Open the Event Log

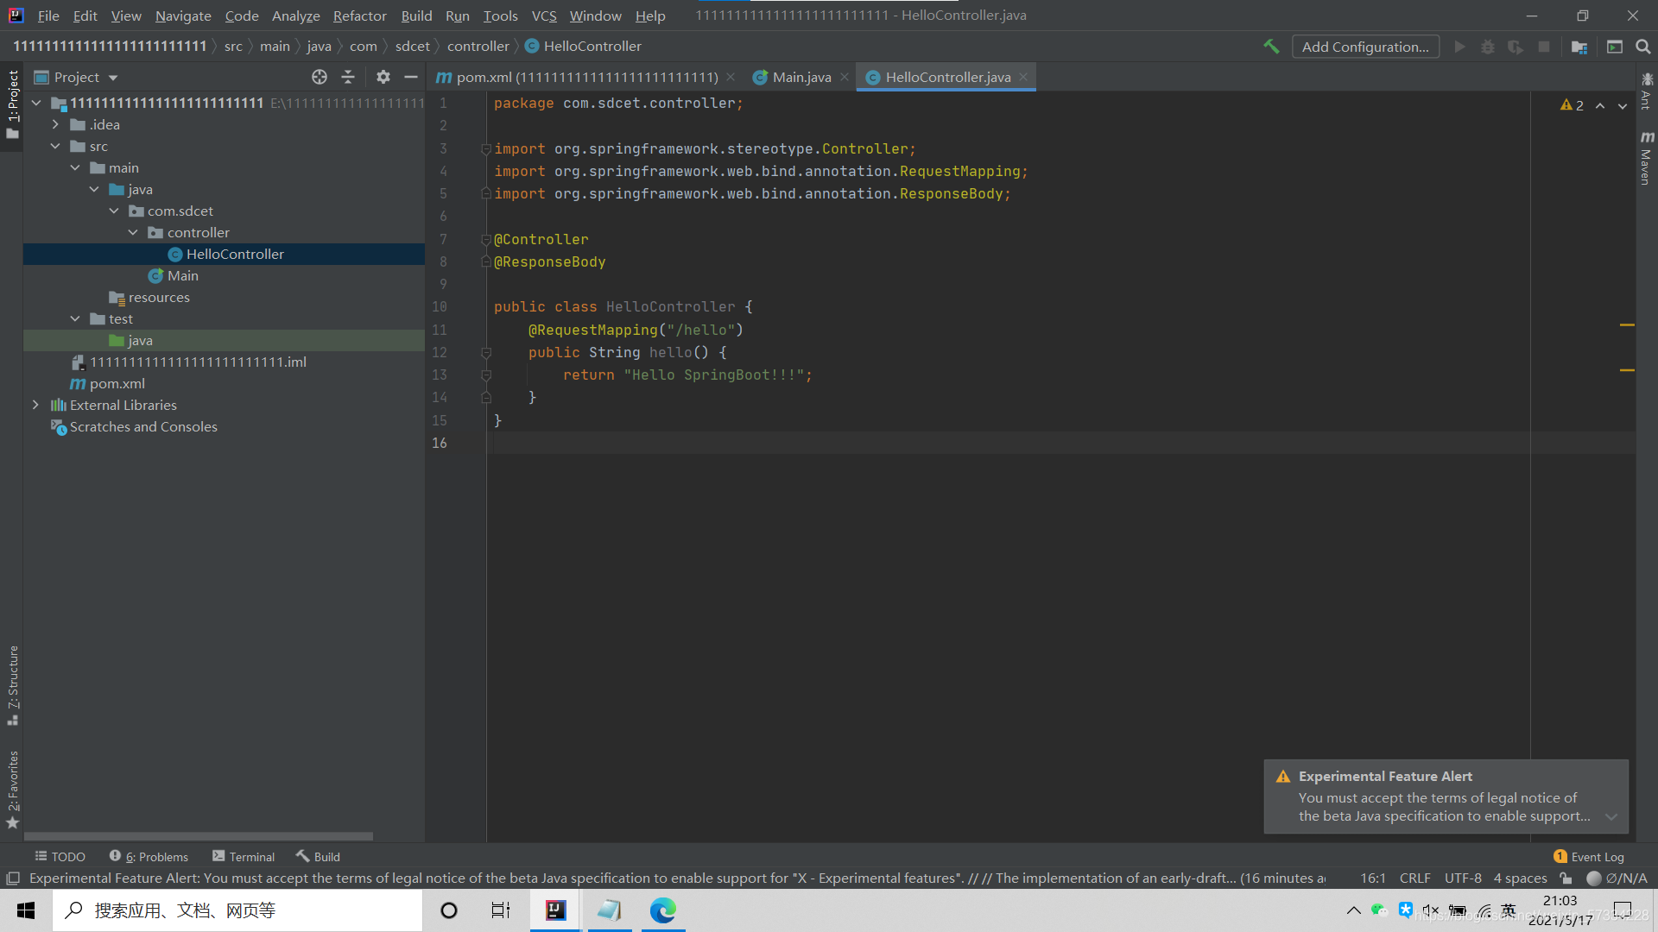pyautogui.click(x=1589, y=856)
